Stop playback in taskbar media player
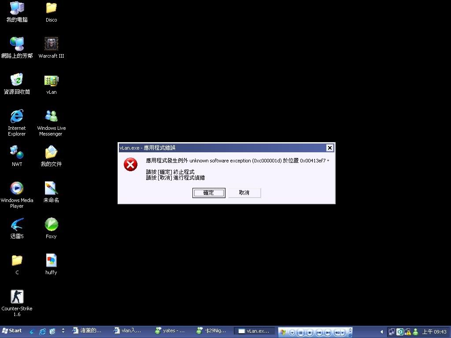This screenshot has width=451, height=338. click(x=310, y=332)
